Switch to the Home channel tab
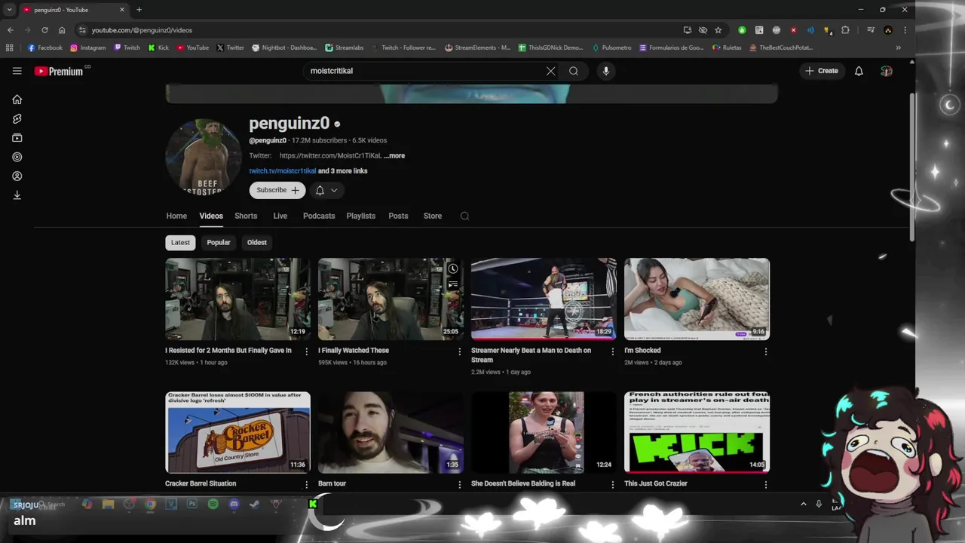Viewport: 965px width, 543px height. pos(176,216)
